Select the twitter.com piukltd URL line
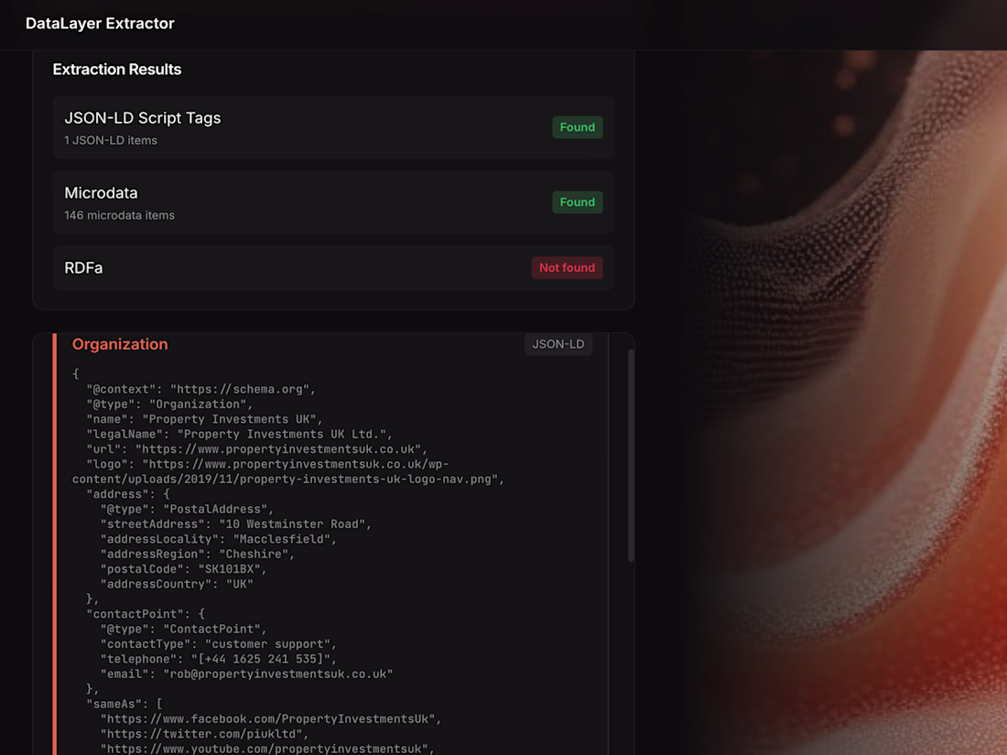 (204, 734)
